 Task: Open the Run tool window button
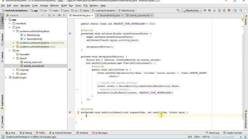[10, 133]
